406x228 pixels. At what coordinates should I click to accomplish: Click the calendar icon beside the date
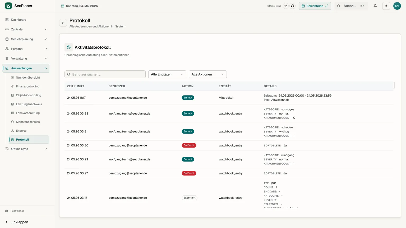tap(63, 6)
